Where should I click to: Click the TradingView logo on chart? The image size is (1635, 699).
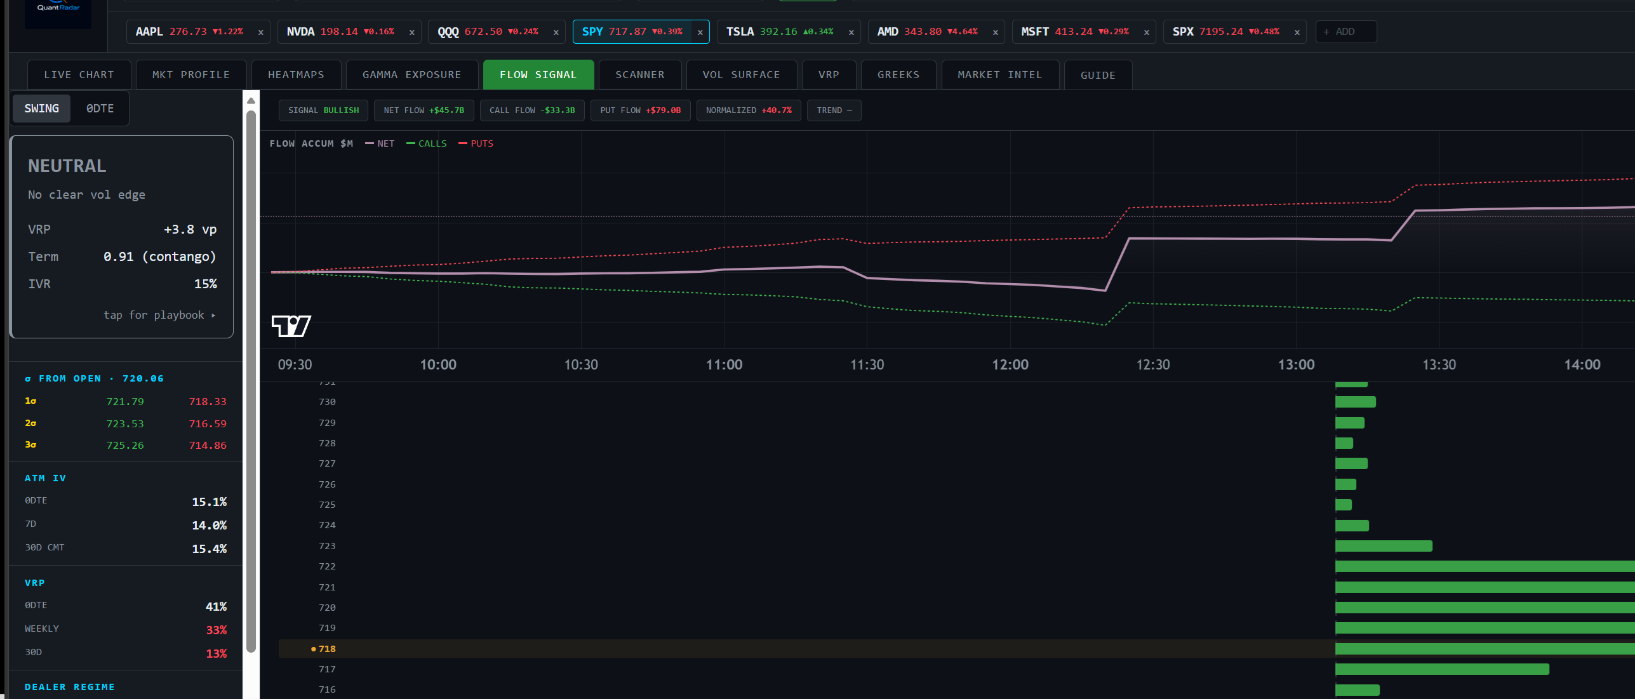coord(291,326)
